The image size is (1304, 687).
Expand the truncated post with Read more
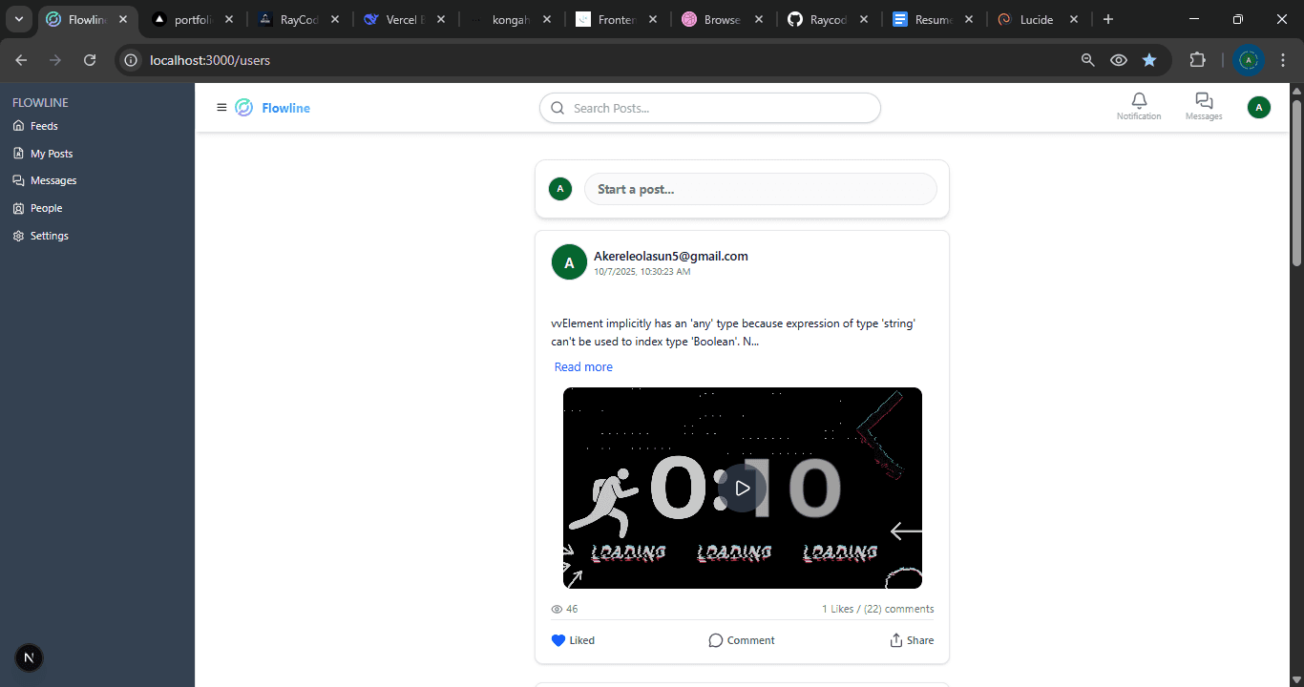click(x=583, y=366)
